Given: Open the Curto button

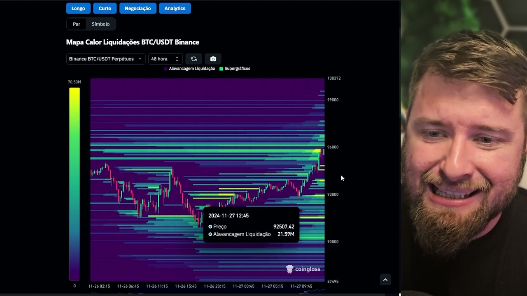Looking at the screenshot, I should pos(105,8).
